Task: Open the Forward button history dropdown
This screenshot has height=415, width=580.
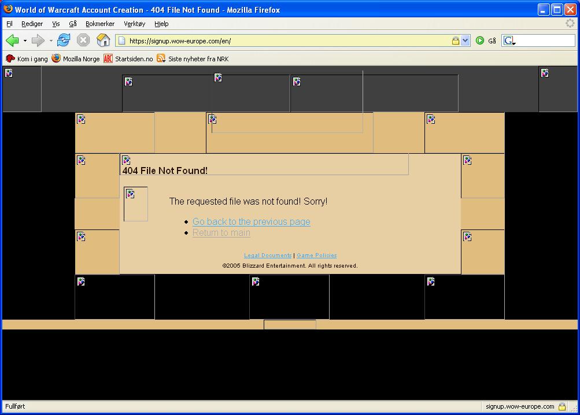Action: tap(51, 40)
